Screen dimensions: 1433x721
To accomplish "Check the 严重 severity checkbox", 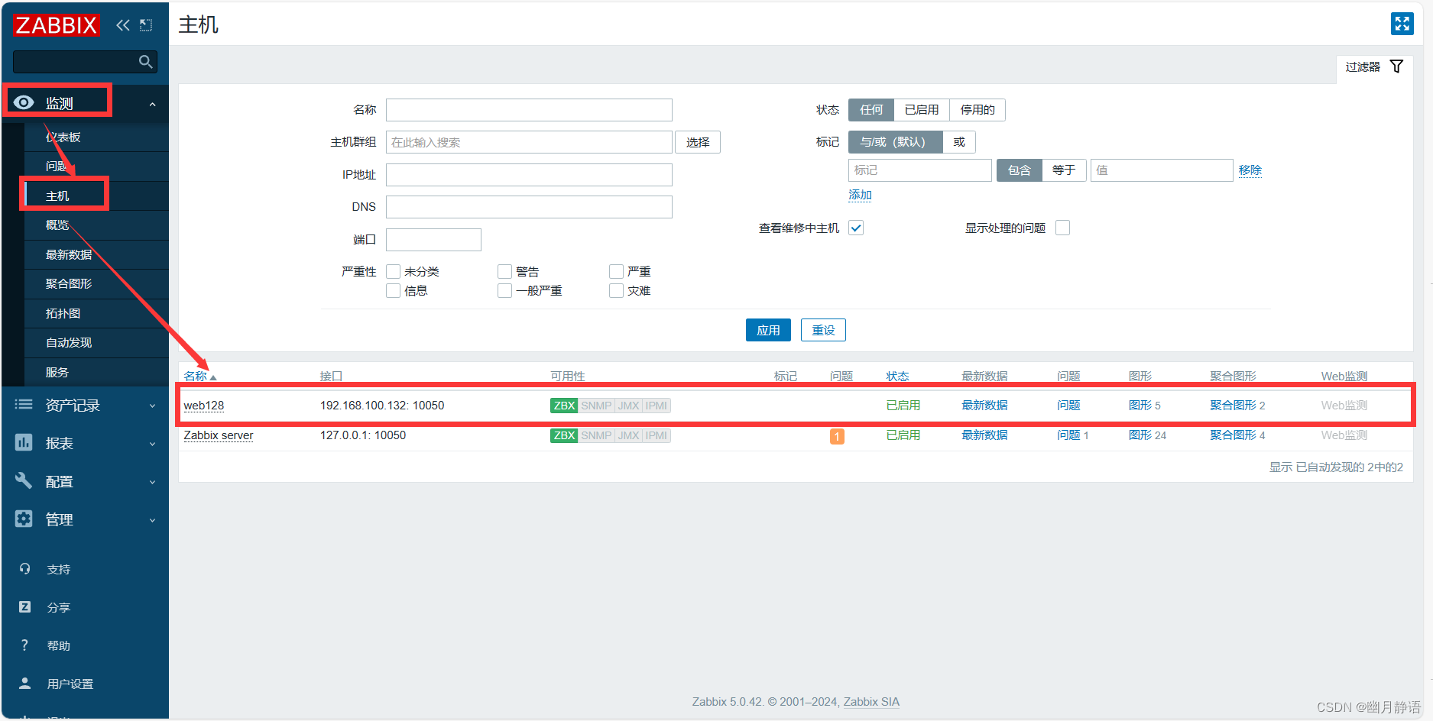I will [x=616, y=271].
